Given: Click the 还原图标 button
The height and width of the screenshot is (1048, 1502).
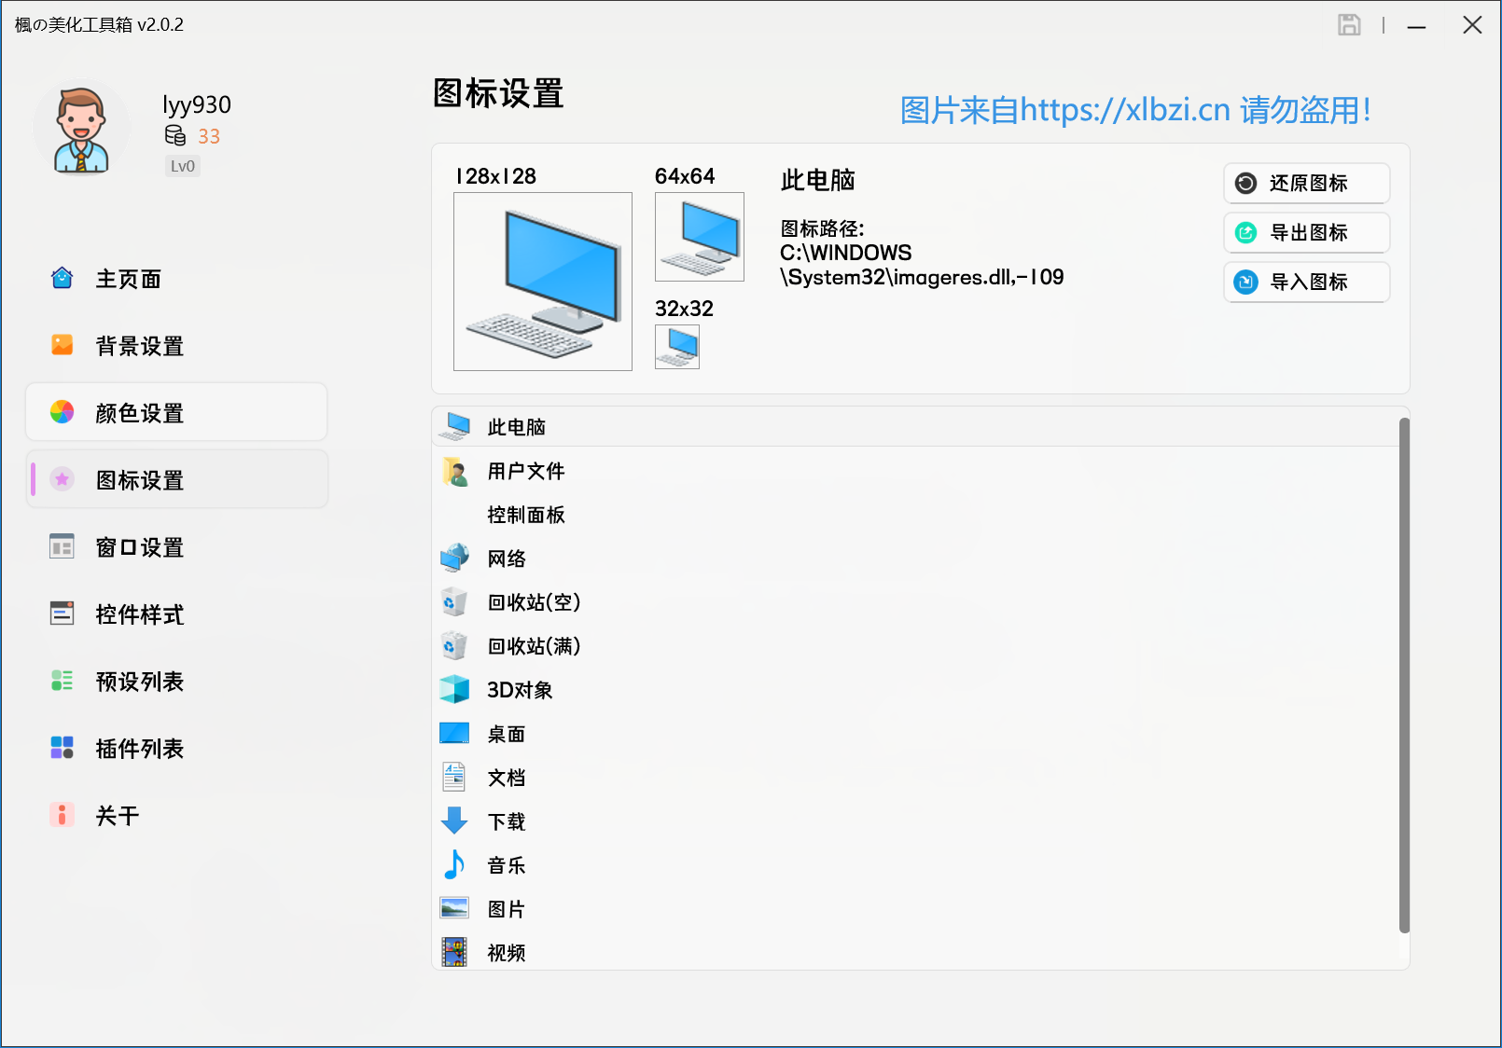Looking at the screenshot, I should 1306,184.
